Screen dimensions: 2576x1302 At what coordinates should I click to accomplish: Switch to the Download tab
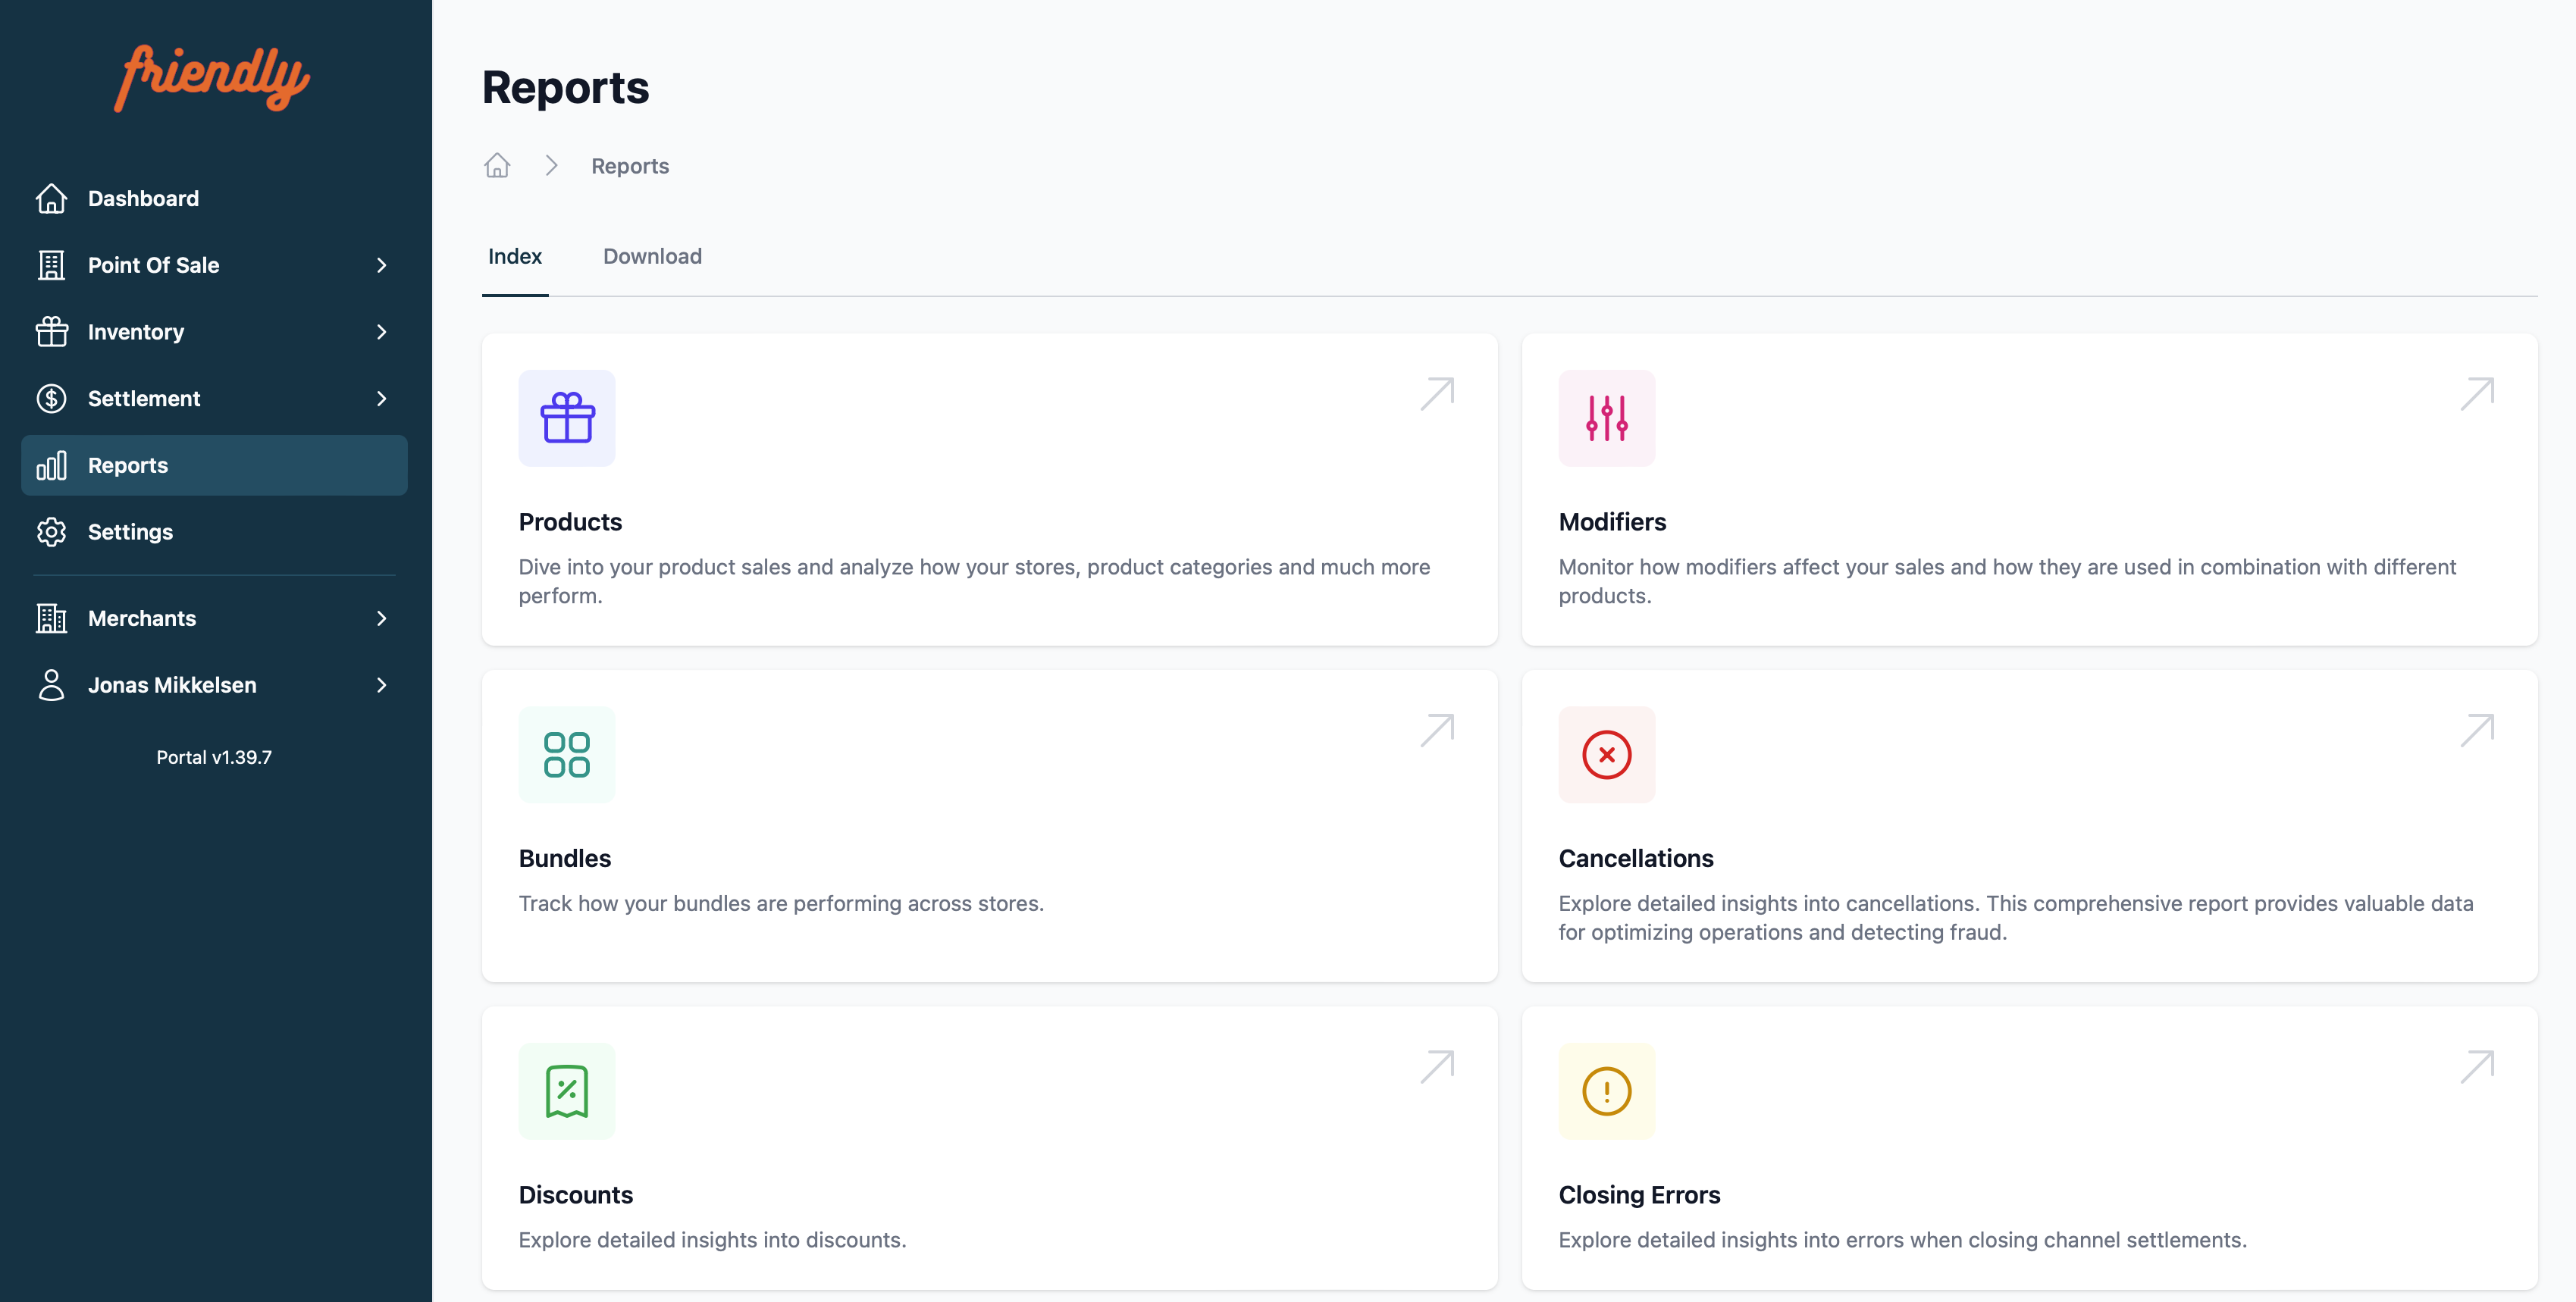652,257
